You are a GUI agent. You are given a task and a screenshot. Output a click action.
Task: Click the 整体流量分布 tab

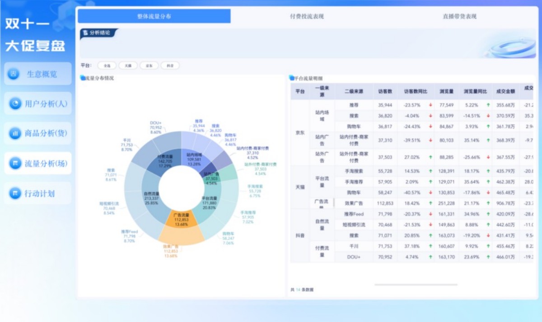154,16
